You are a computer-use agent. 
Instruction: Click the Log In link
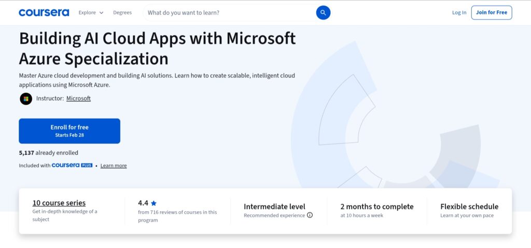click(459, 12)
